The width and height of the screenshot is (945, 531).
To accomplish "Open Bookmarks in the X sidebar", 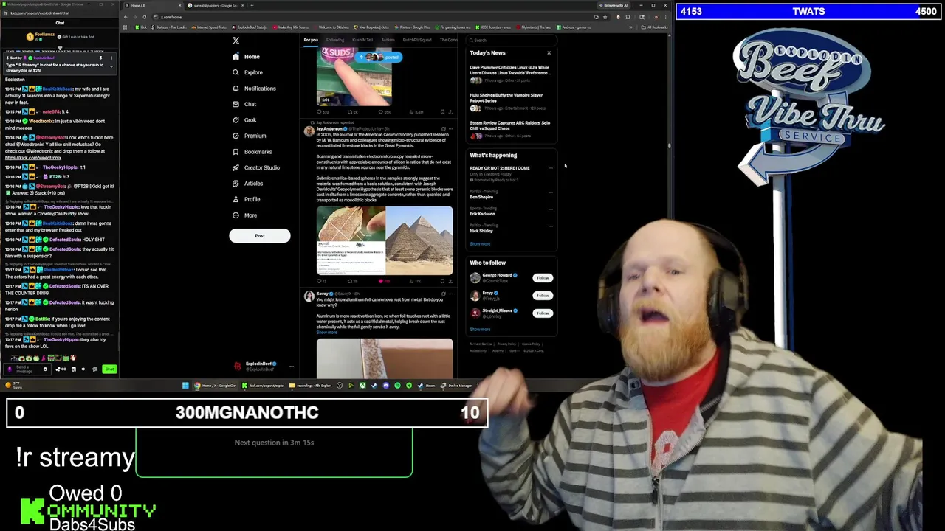I will tap(252, 152).
